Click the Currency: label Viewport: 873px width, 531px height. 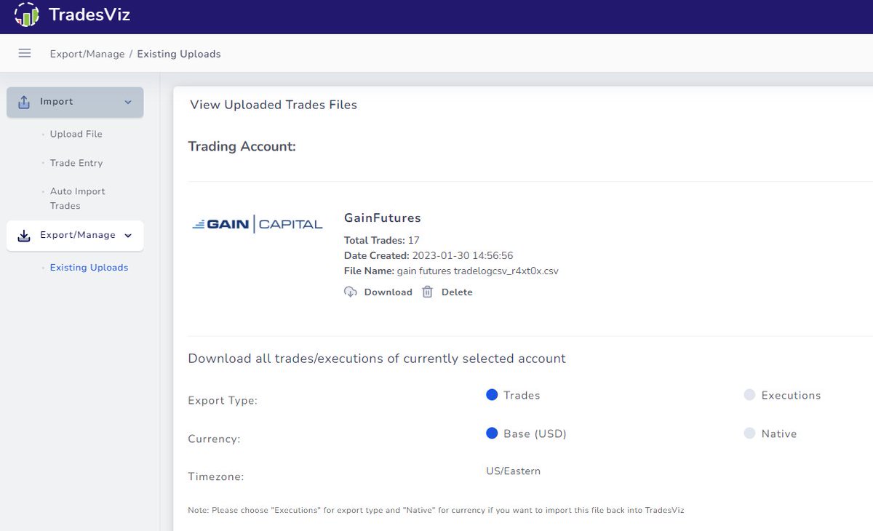pos(214,439)
